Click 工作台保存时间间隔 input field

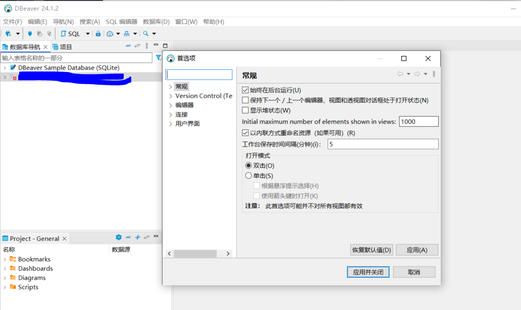[383, 144]
